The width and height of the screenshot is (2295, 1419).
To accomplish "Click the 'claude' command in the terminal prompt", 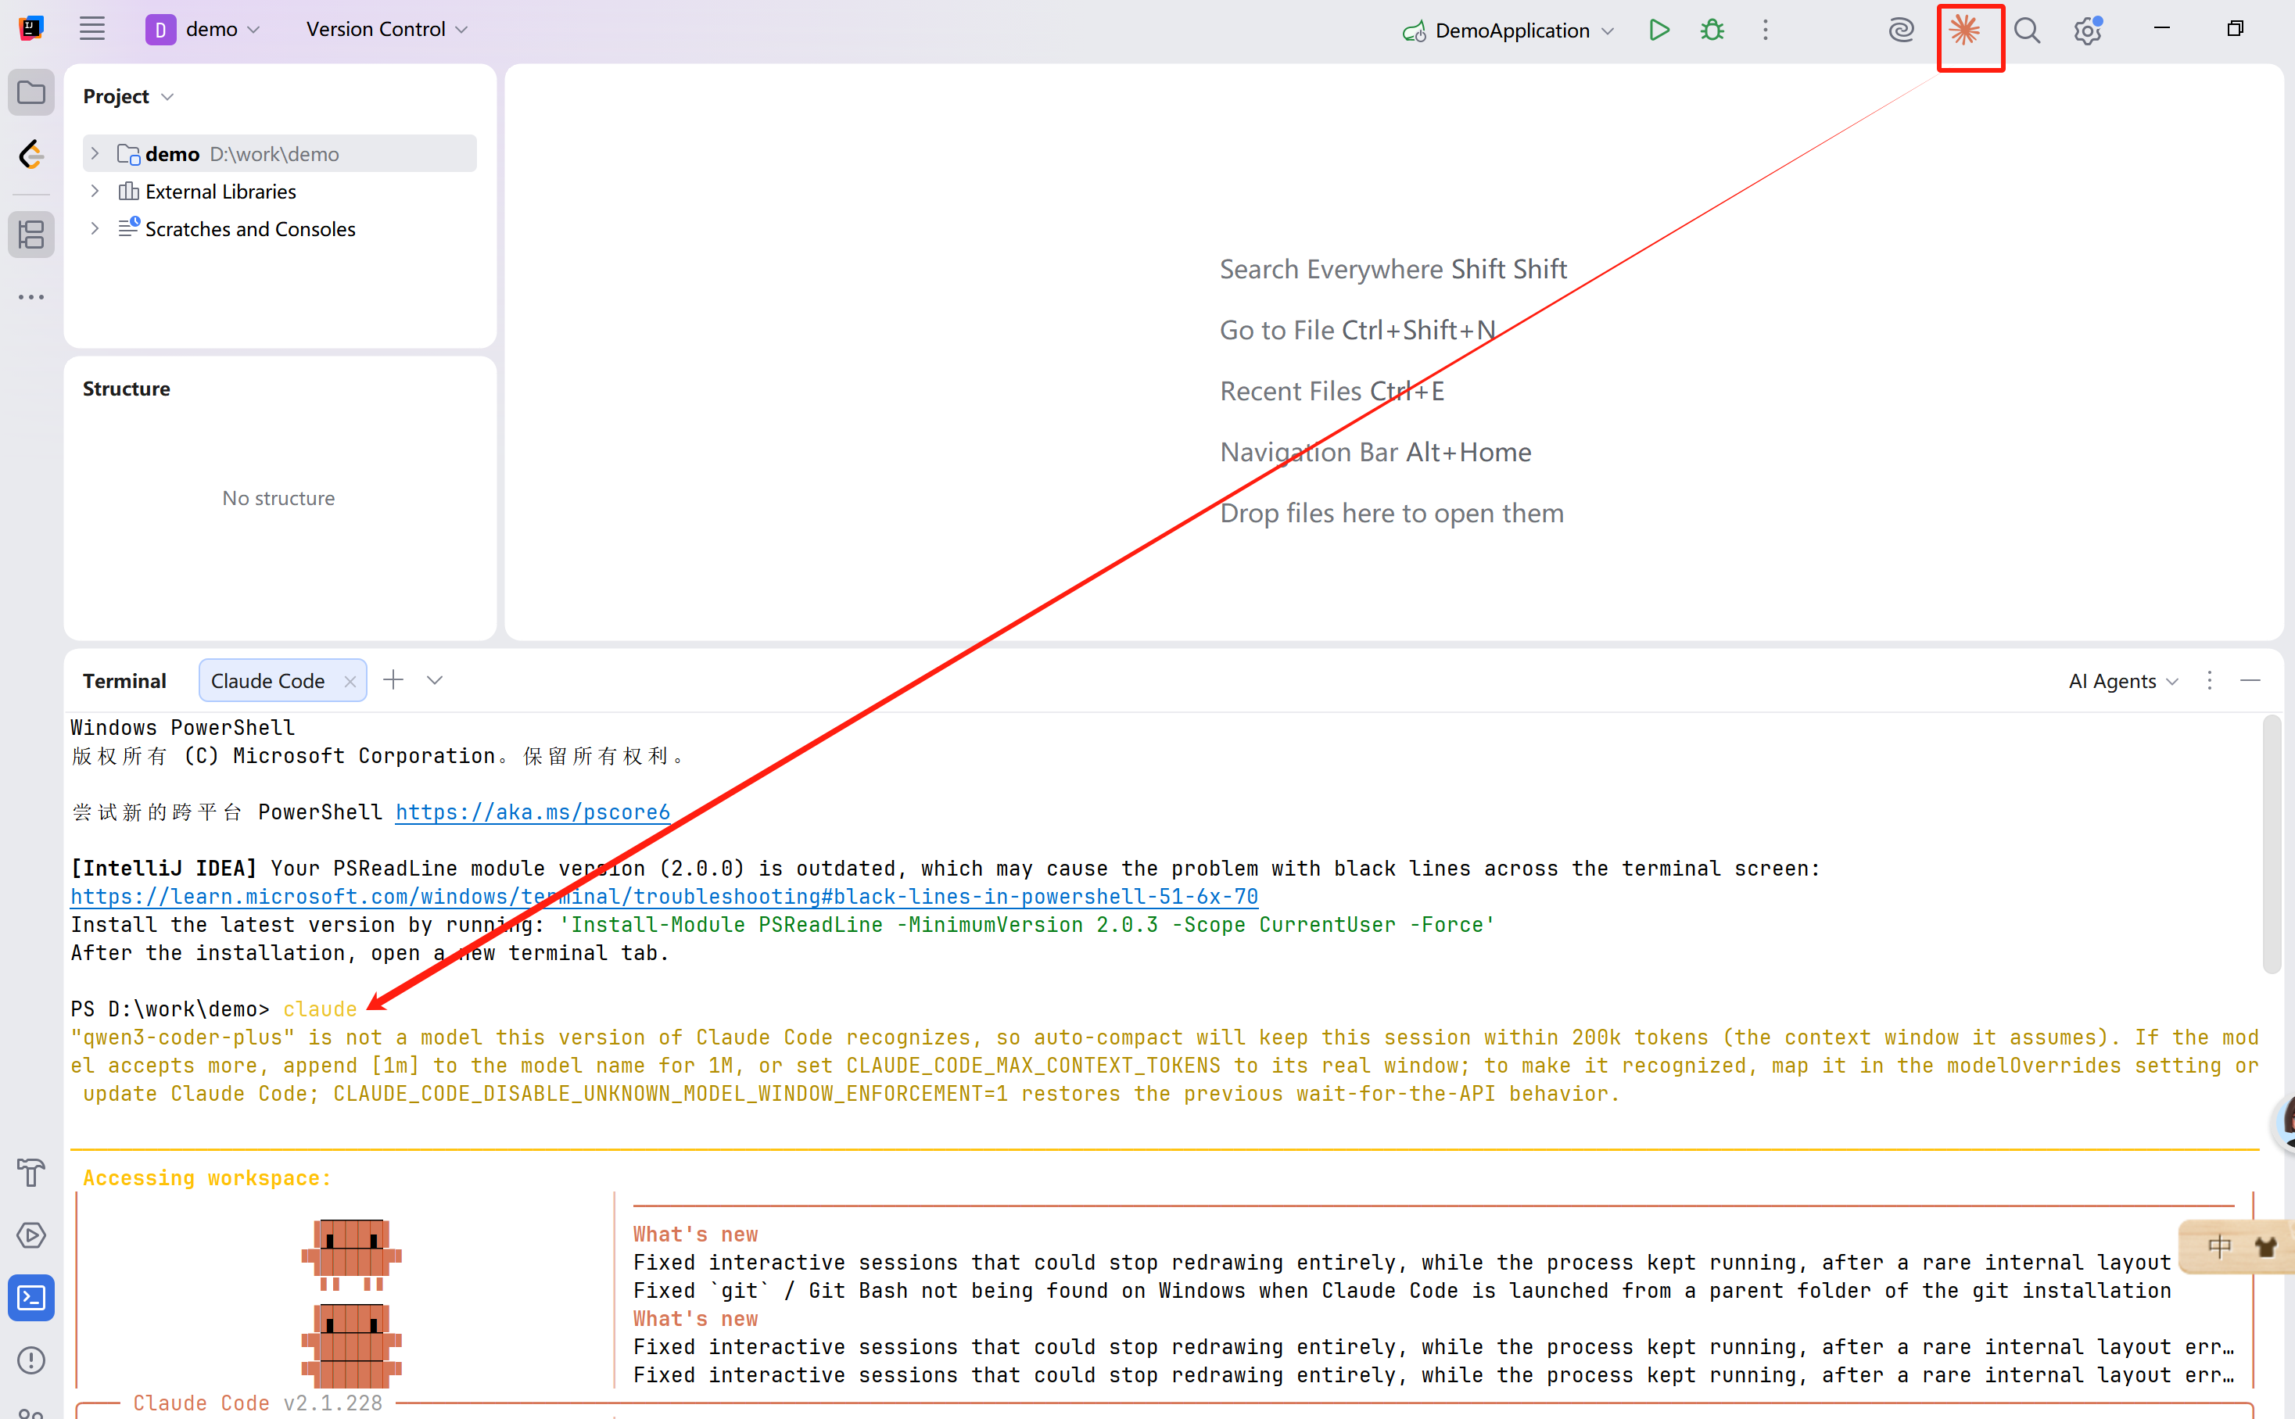I will tap(320, 1009).
